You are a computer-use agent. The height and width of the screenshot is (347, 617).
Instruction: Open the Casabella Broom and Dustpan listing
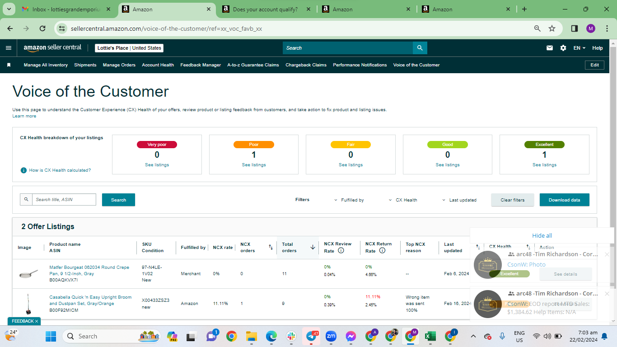90,300
